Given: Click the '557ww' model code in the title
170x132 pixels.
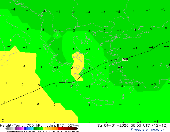Looking at the screenshot, I should pyautogui.click(x=73, y=126).
